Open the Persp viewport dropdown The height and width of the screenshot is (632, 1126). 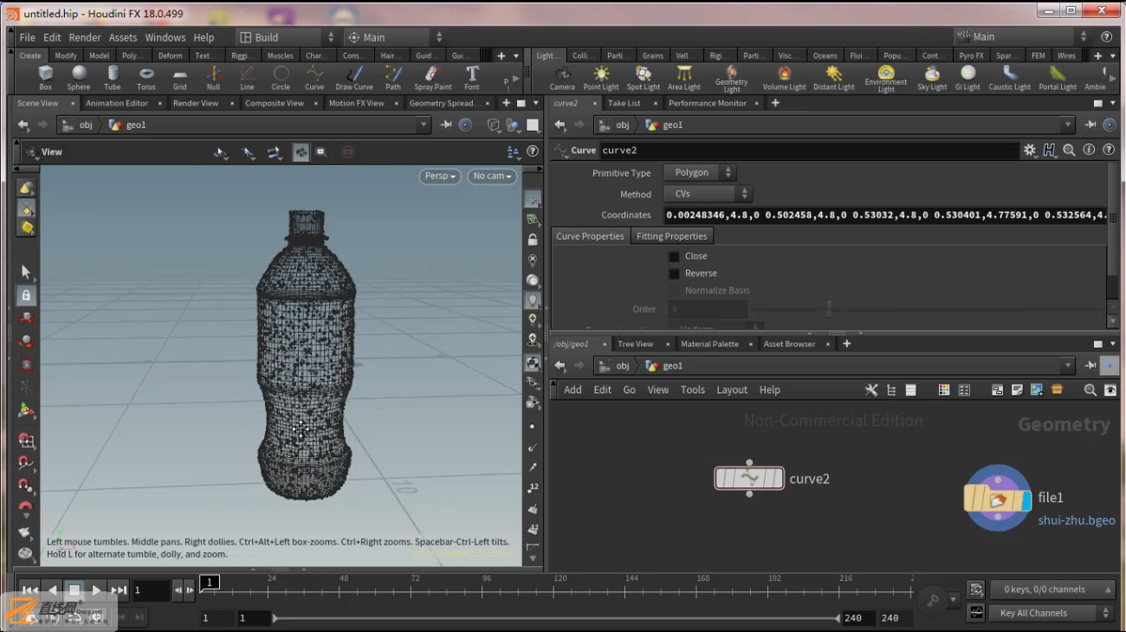pyautogui.click(x=441, y=176)
